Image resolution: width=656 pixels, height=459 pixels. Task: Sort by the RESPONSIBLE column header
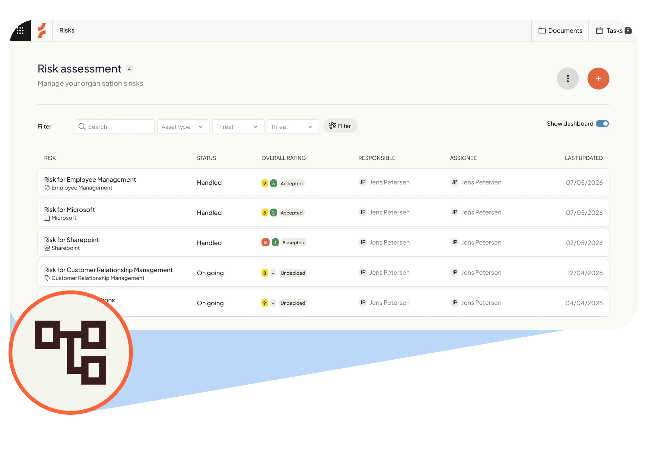tap(377, 158)
